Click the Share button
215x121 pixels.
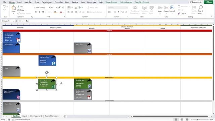208,2
